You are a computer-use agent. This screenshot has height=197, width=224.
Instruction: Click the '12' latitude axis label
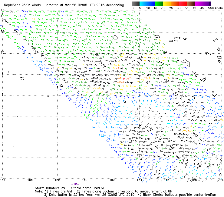[x=2, y=31]
